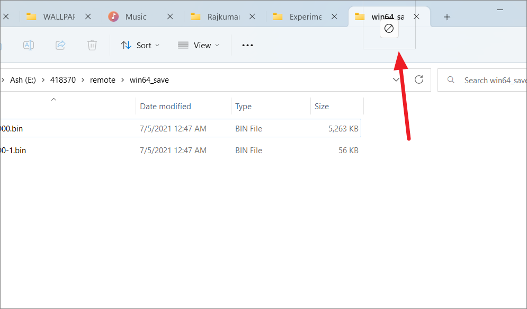The width and height of the screenshot is (527, 309).
Task: Open address bar history dropdown
Action: tap(396, 80)
